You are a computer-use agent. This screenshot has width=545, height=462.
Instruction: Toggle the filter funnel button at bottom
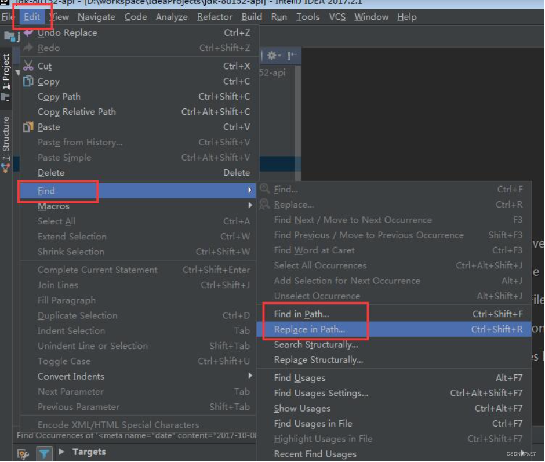coord(44,454)
